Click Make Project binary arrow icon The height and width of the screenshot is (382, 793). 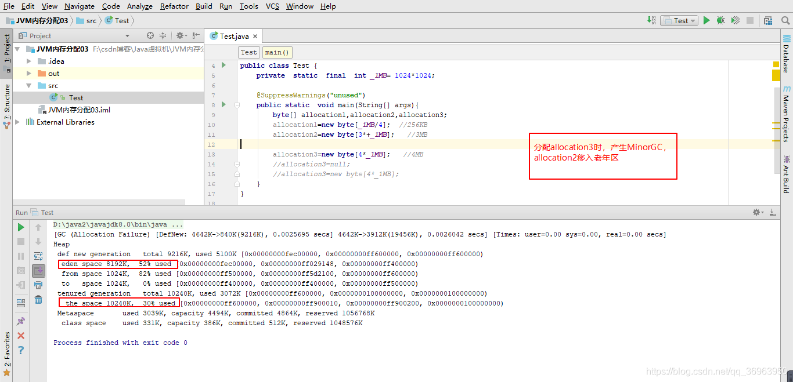tap(651, 20)
